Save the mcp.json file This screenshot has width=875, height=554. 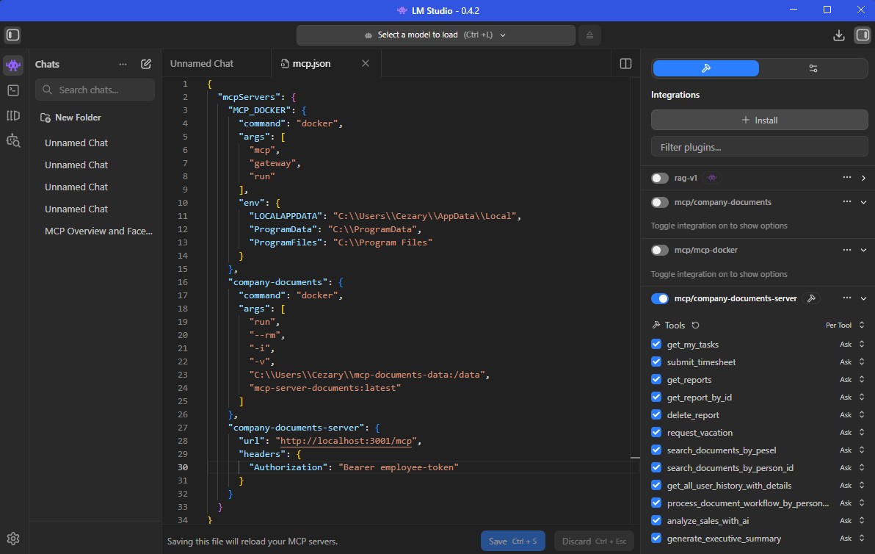pos(513,541)
